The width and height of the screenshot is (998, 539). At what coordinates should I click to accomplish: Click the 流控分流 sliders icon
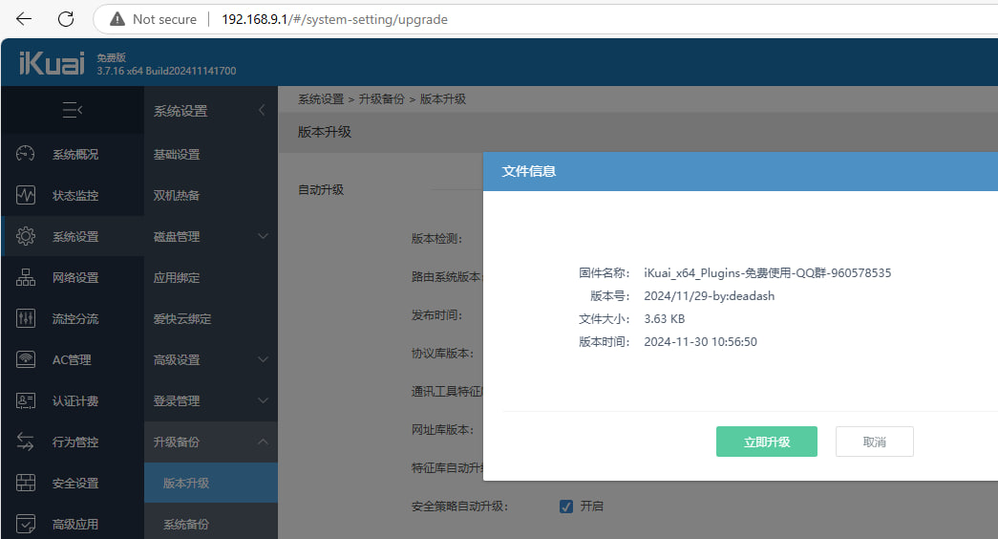(x=26, y=318)
